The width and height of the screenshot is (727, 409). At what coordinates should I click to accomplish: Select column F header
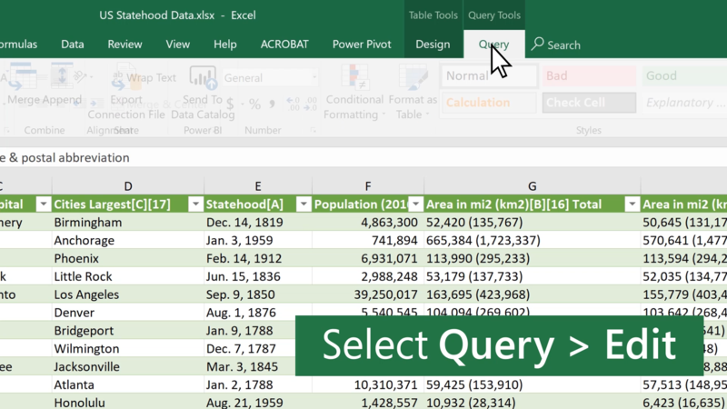click(x=368, y=186)
